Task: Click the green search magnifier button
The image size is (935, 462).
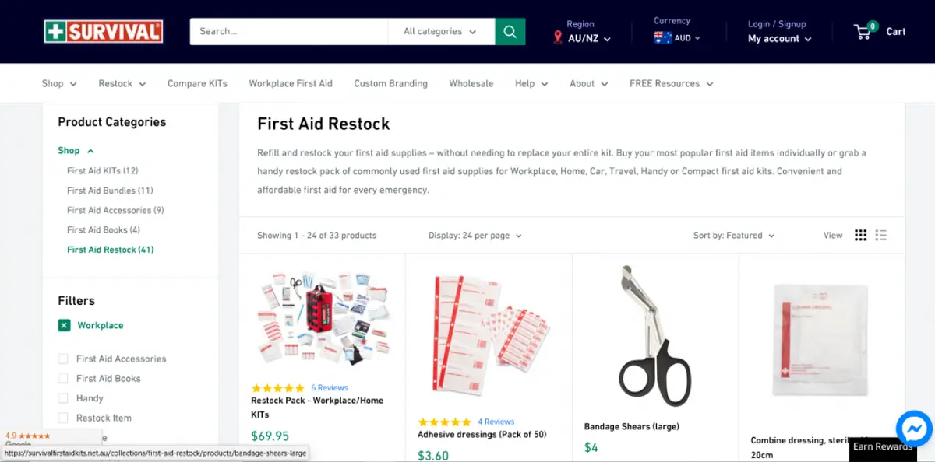Action: click(x=510, y=32)
